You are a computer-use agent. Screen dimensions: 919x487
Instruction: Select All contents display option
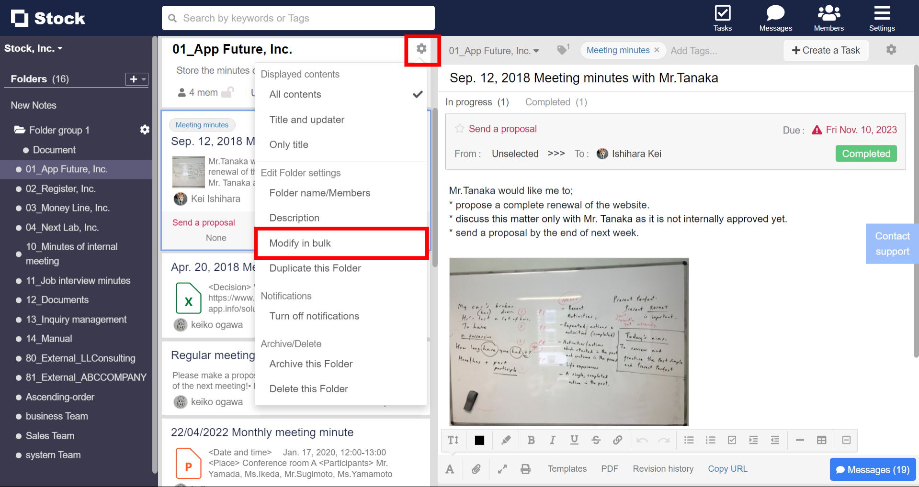click(x=295, y=94)
